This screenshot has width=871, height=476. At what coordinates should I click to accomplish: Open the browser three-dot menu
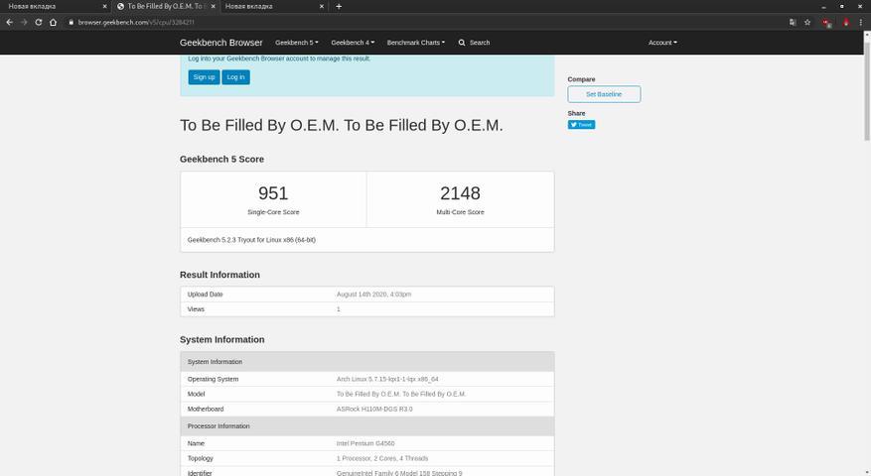pos(861,22)
